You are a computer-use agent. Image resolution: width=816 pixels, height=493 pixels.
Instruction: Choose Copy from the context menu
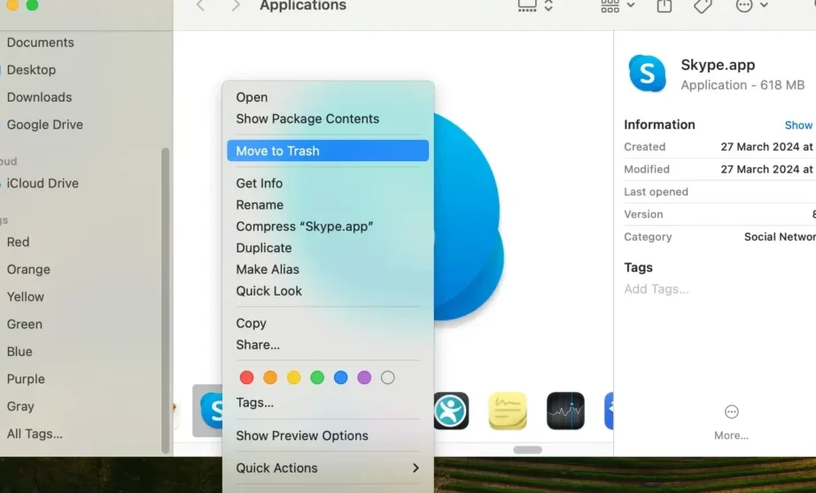coord(328,323)
